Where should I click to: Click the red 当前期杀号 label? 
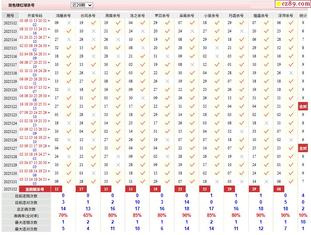(35, 189)
